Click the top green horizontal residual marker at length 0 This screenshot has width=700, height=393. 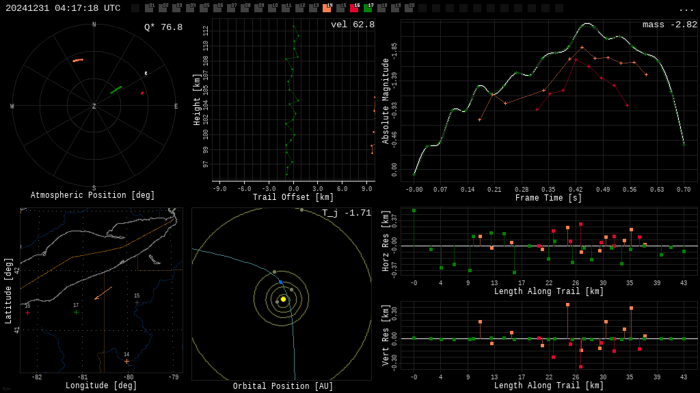click(414, 211)
